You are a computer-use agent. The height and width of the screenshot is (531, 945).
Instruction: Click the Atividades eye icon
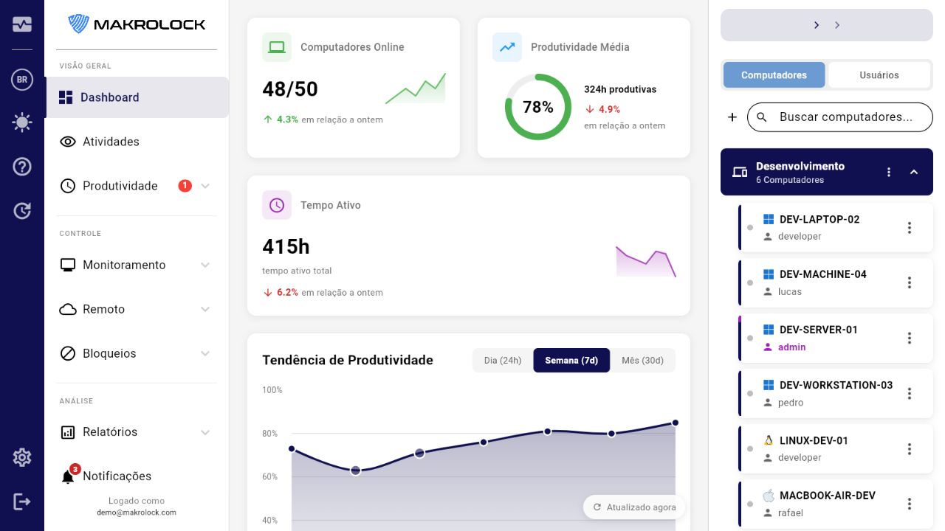pyautogui.click(x=68, y=142)
